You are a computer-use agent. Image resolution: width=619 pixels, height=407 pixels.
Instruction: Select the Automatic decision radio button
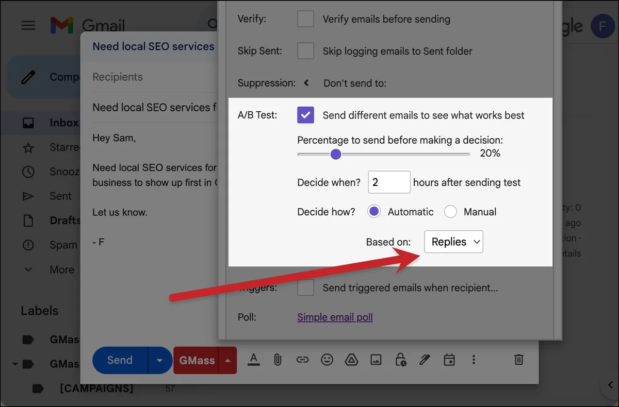[x=374, y=212]
